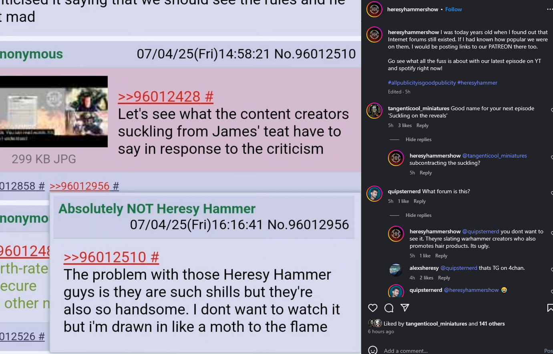
Task: Like tangenticool_miniatures comment heart
Action: tap(551, 110)
